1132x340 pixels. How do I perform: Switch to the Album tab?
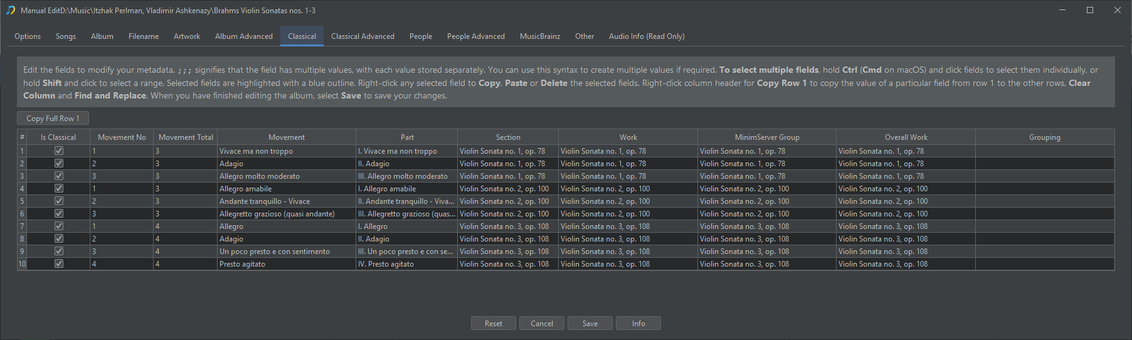[102, 36]
